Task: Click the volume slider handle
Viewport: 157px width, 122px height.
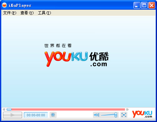Action: (116, 115)
